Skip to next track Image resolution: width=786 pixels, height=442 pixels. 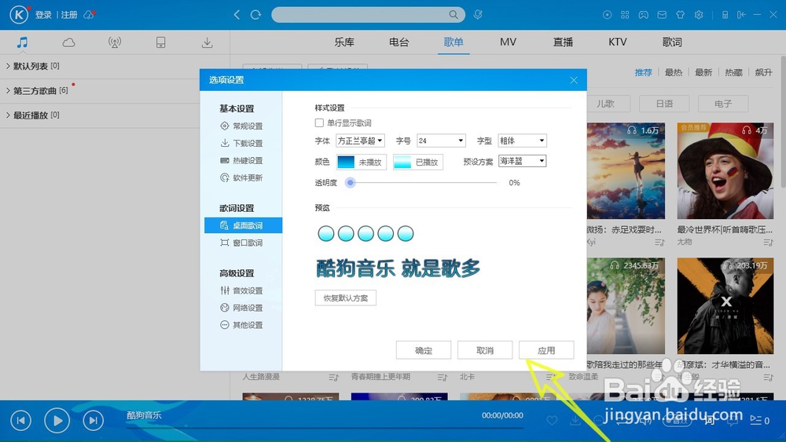click(x=94, y=421)
